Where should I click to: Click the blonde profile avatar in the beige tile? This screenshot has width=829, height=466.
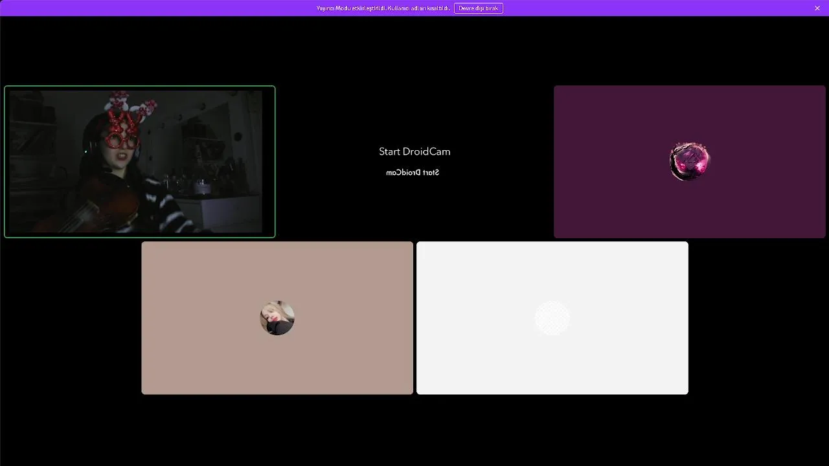[x=277, y=318]
